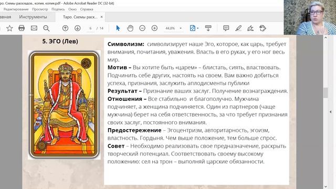This screenshot has width=336, height=189.
Task: Click the scrolling mode keyboard-style icon
Action: 208,28
